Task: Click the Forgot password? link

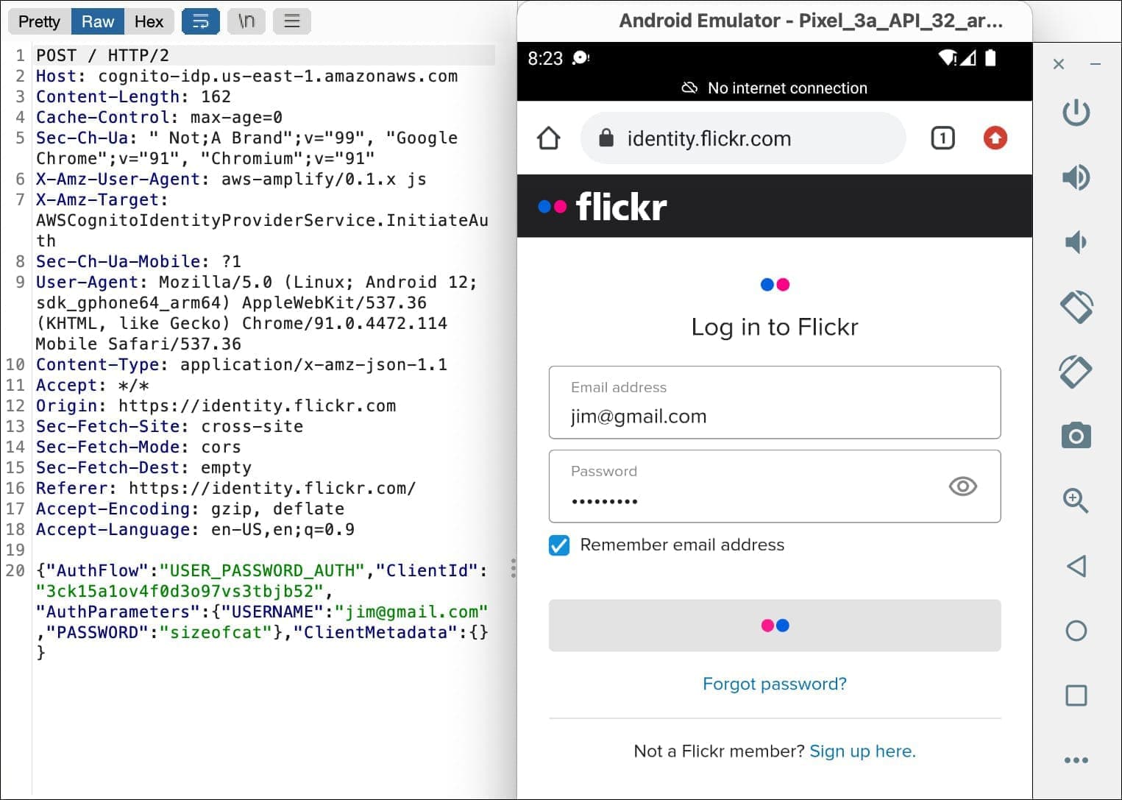Action: (x=774, y=684)
